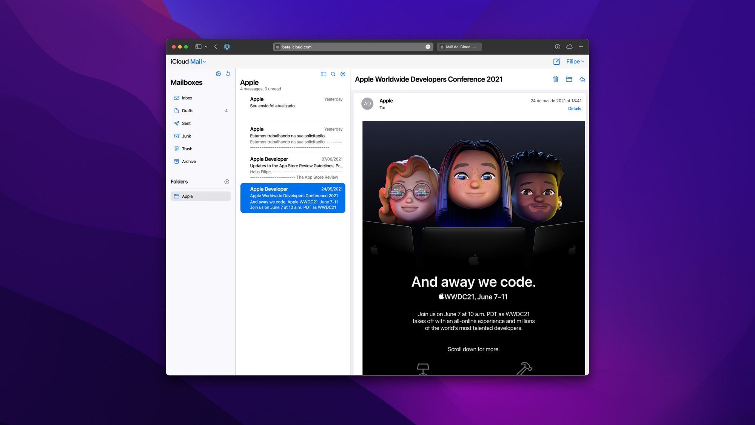Open the Filipe account dropdown
The image size is (755, 425).
pyautogui.click(x=575, y=62)
